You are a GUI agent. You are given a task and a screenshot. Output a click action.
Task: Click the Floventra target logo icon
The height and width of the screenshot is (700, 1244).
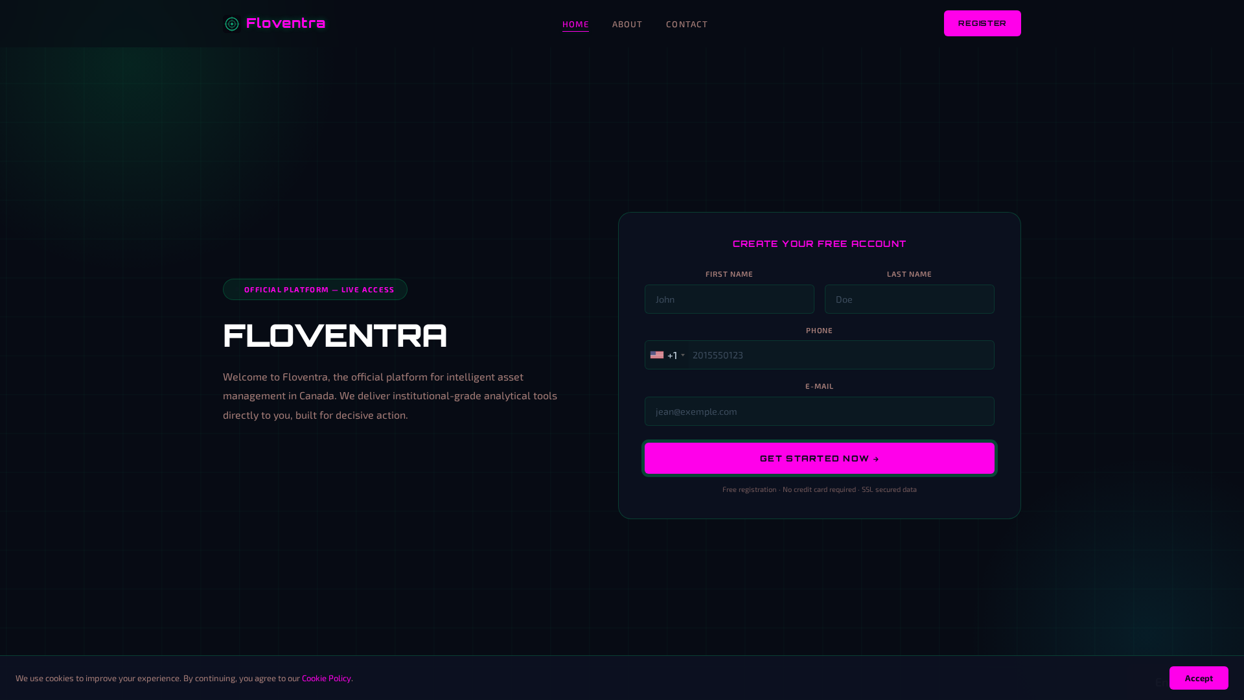coord(232,24)
